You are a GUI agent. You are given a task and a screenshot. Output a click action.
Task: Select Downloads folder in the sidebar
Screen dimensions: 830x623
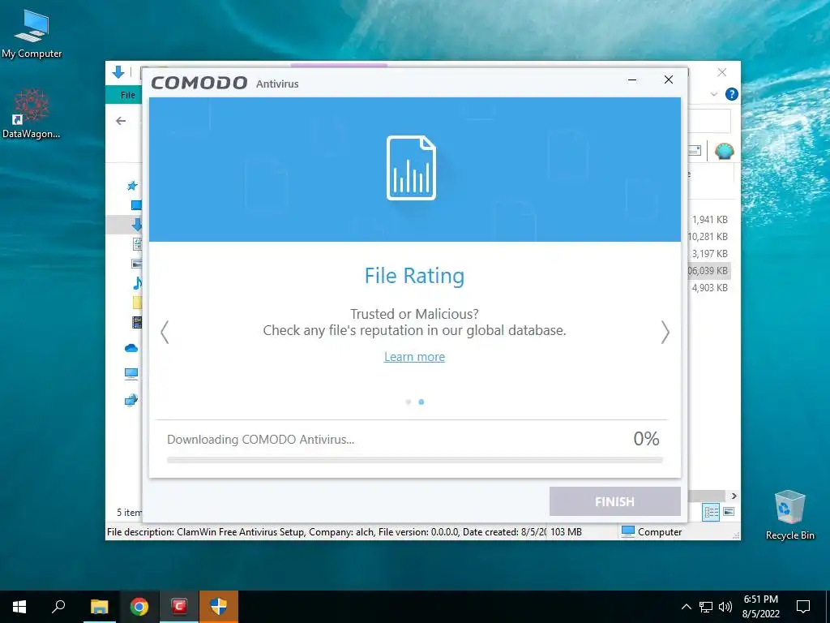tap(137, 225)
